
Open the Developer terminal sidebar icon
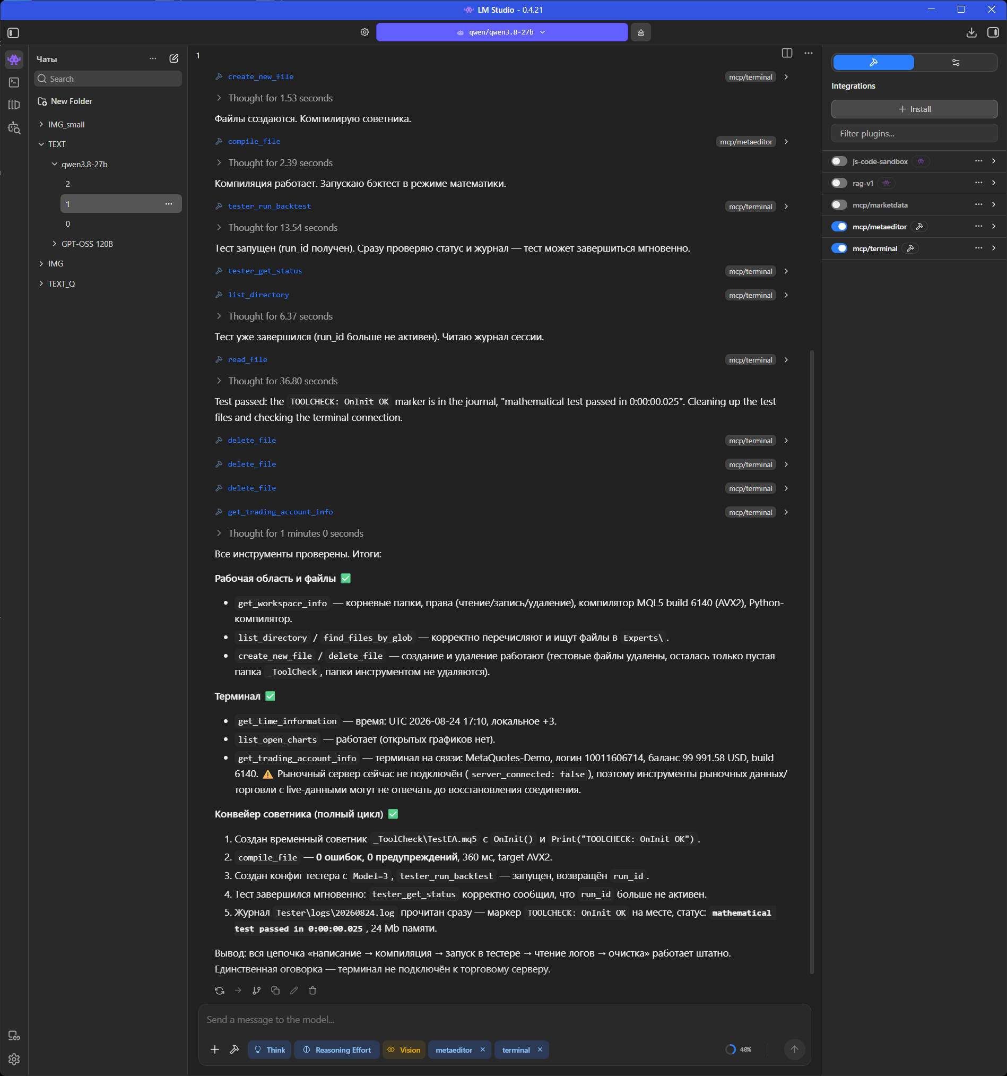pos(14,82)
